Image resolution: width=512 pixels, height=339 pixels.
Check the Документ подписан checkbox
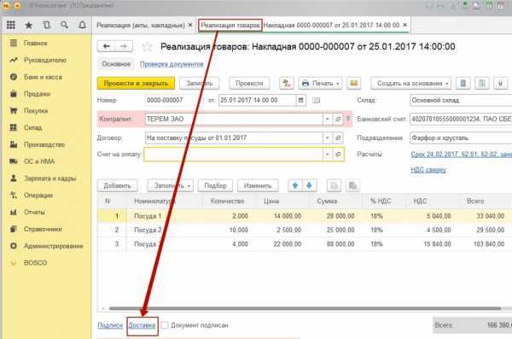tap(165, 325)
